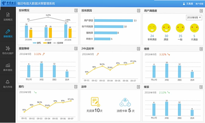Click the green down arrow in 催装 panel

(x=169, y=93)
